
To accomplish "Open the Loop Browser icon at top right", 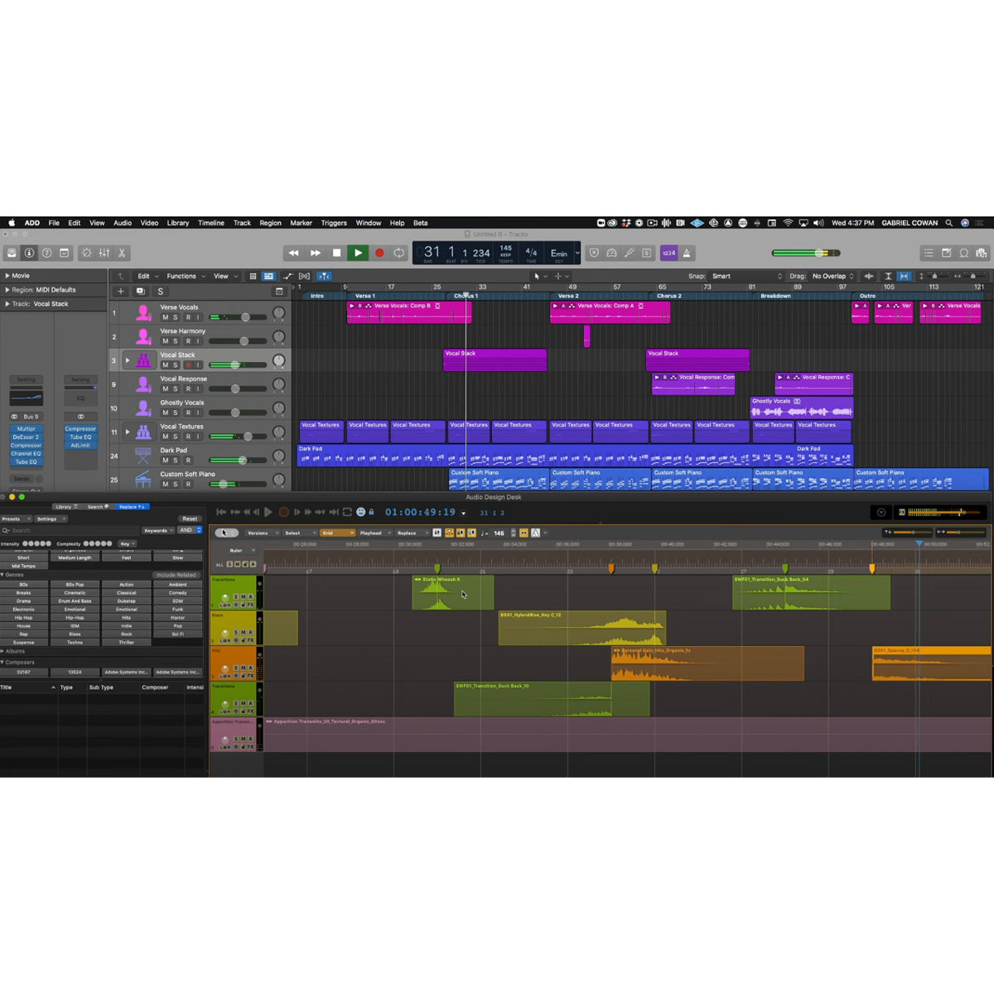I will [964, 253].
